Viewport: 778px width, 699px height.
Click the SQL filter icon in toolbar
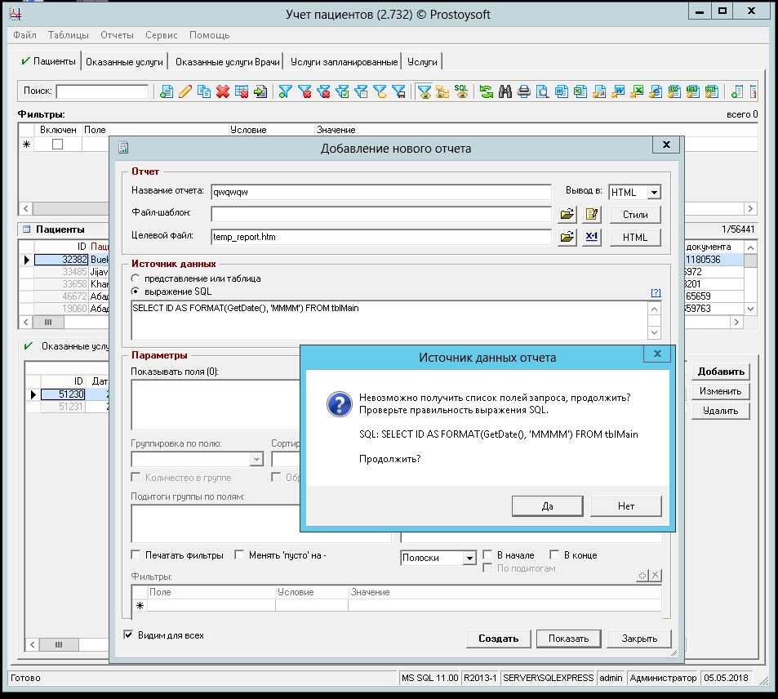[461, 91]
